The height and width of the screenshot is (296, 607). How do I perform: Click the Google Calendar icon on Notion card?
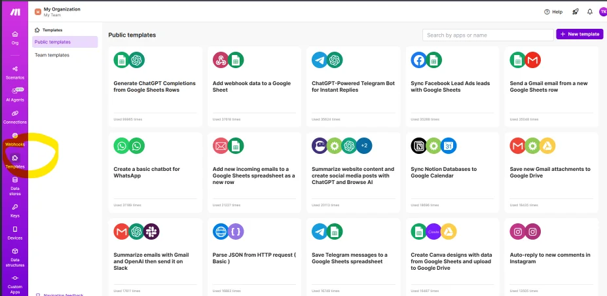[x=449, y=145]
